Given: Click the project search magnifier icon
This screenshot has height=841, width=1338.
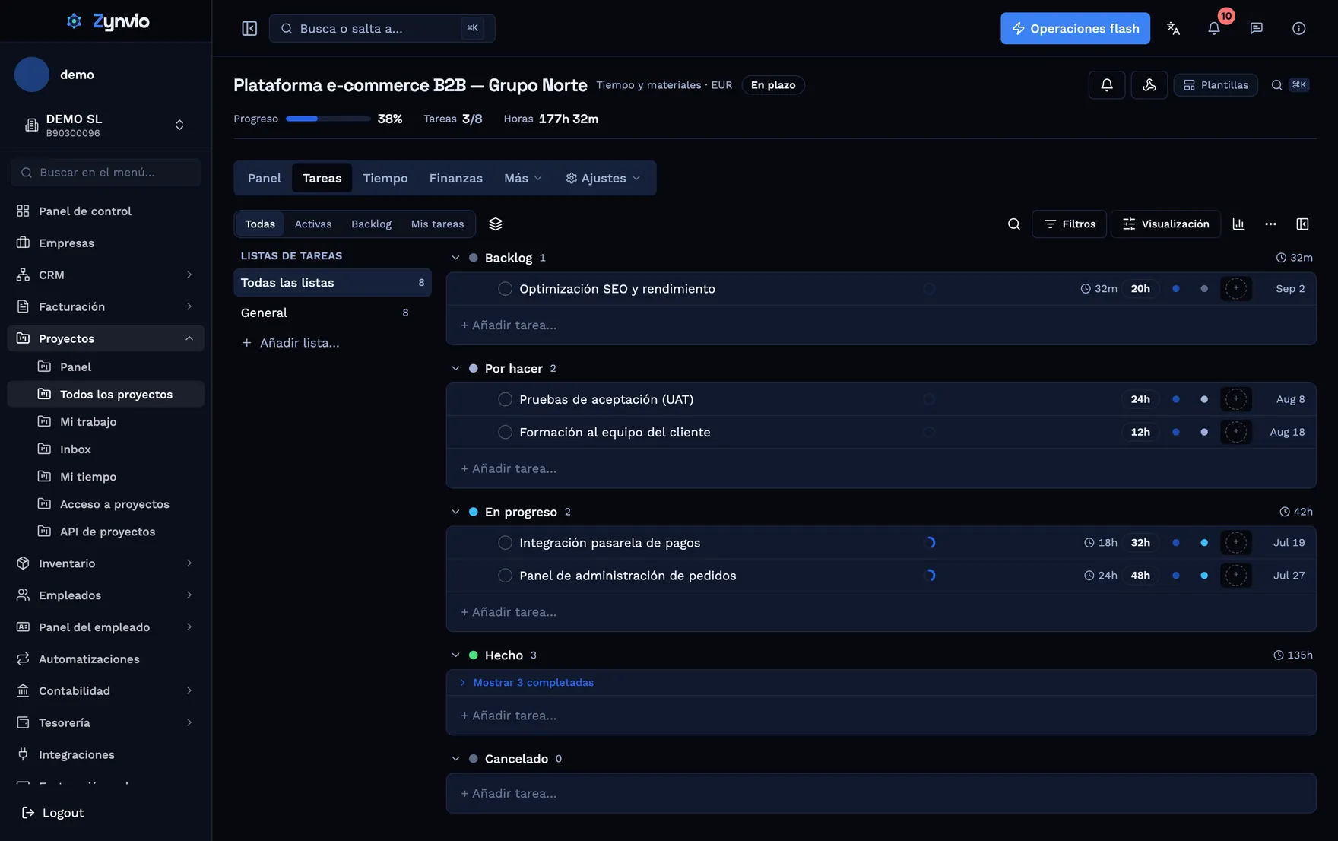Looking at the screenshot, I should (1277, 85).
